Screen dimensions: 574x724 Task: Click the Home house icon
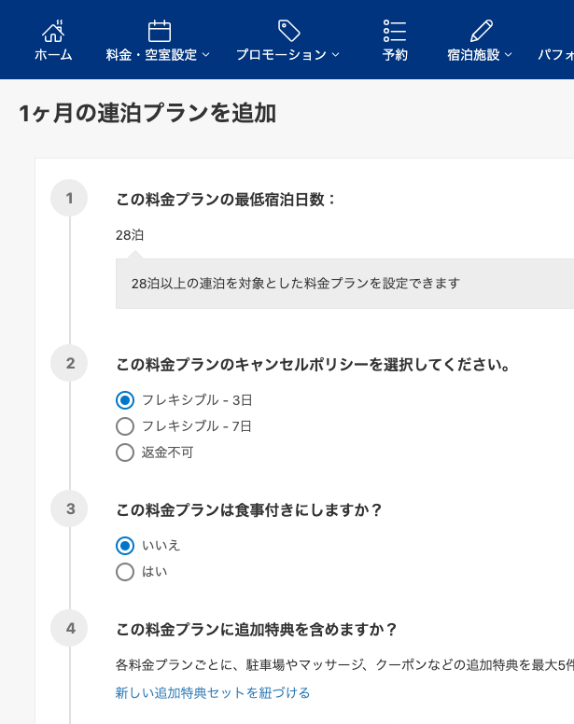pos(53,30)
